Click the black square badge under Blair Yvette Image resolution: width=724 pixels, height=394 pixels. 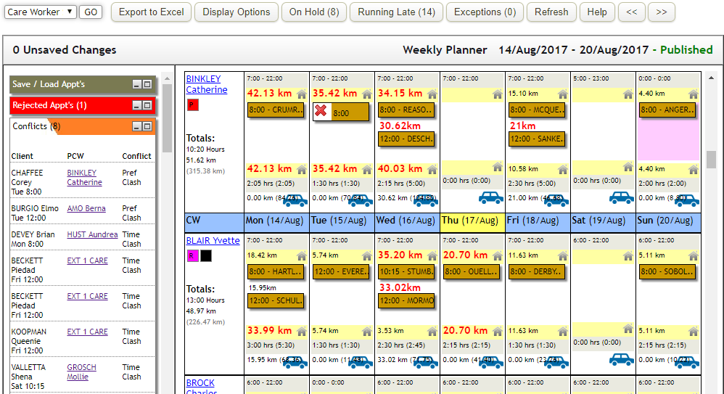click(206, 255)
